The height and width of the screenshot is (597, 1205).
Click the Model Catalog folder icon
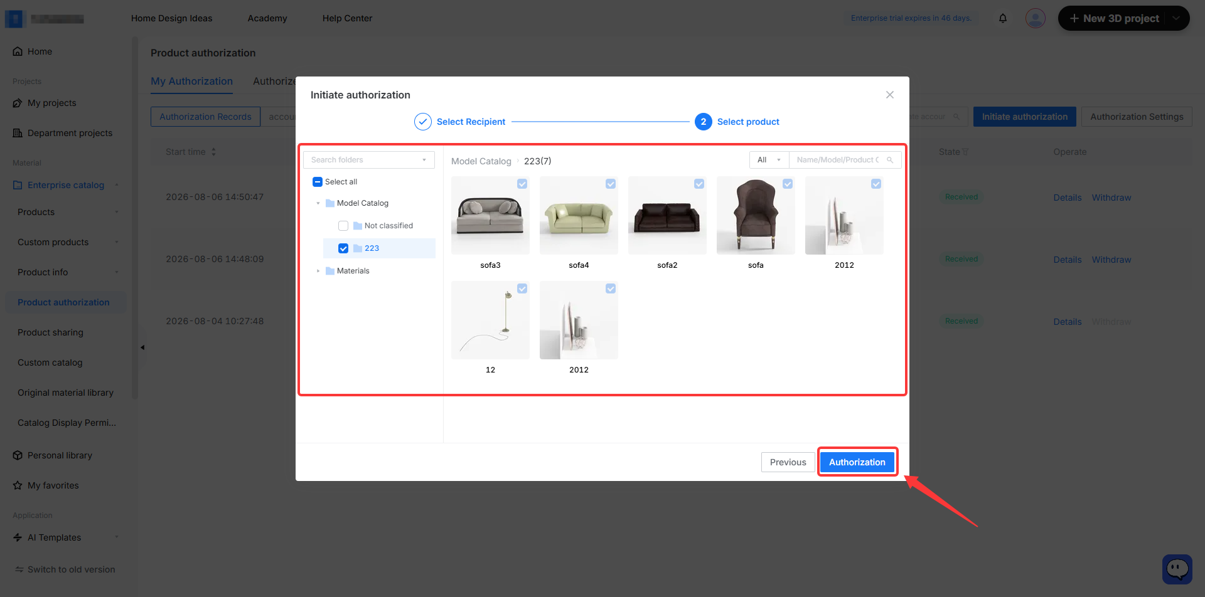pos(330,203)
